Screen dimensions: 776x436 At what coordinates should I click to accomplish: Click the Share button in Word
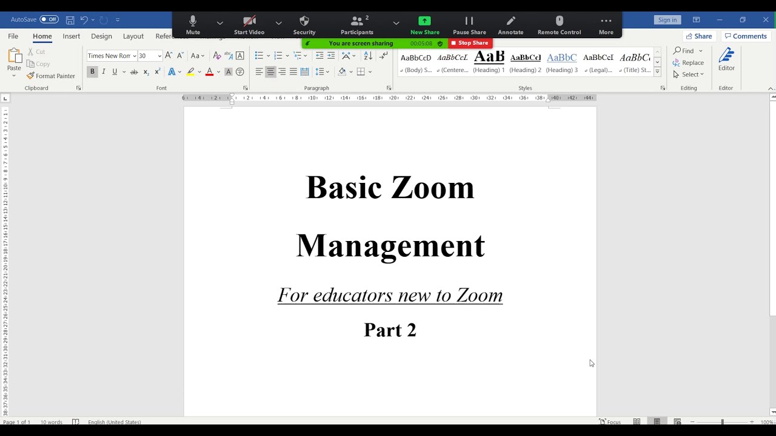tap(699, 36)
